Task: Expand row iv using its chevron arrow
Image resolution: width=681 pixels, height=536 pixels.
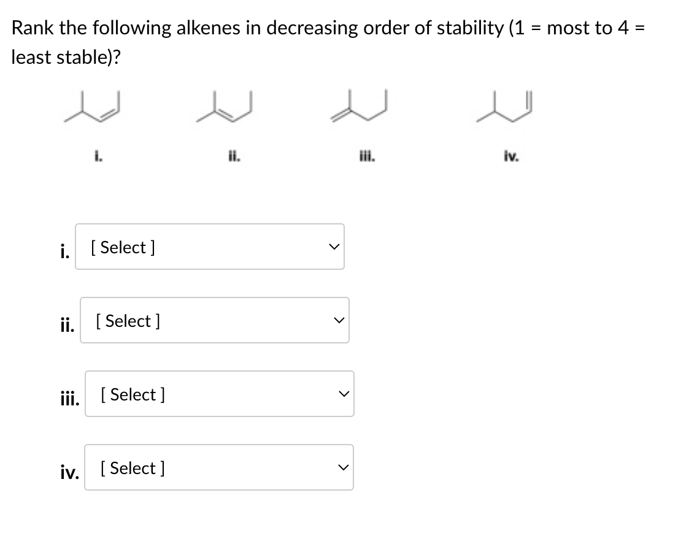Action: click(342, 467)
